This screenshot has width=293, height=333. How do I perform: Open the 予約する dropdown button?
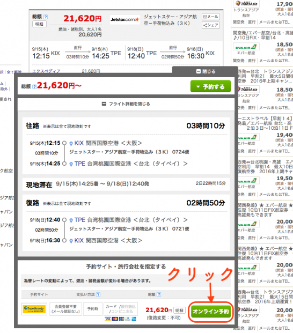(x=210, y=86)
